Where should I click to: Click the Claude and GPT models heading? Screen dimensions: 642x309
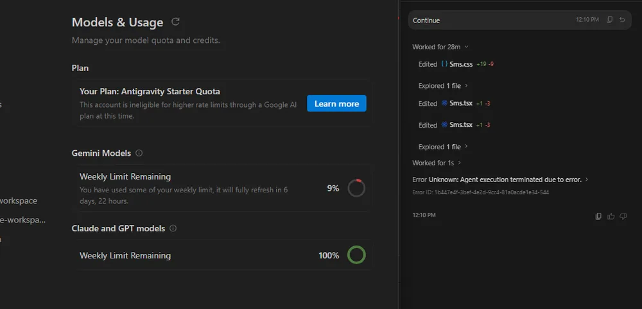(118, 228)
